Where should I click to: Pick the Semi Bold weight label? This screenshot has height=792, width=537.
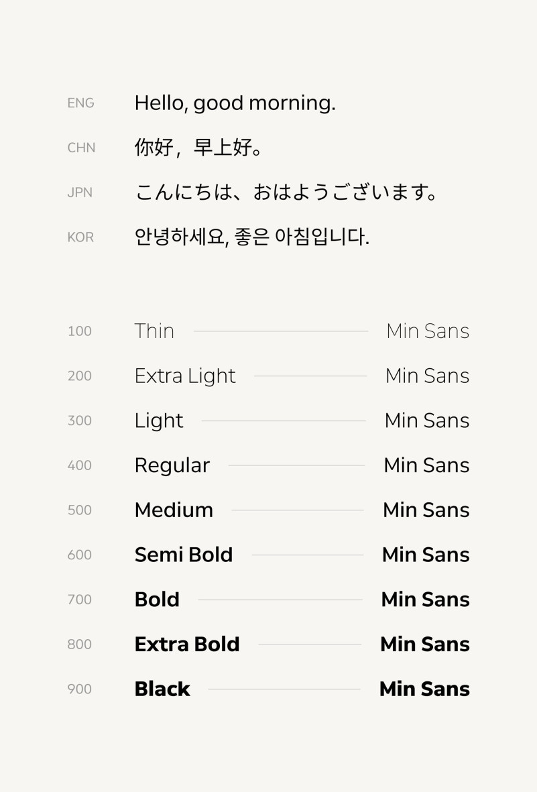pos(184,555)
